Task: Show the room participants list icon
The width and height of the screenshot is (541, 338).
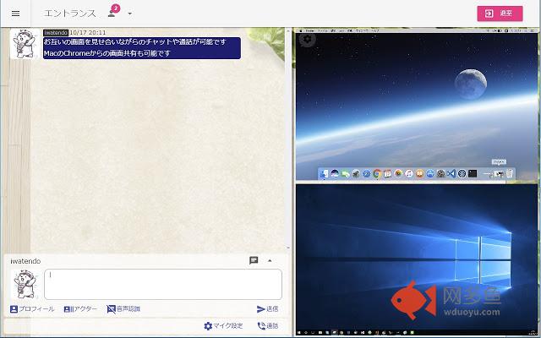Action: (x=112, y=14)
